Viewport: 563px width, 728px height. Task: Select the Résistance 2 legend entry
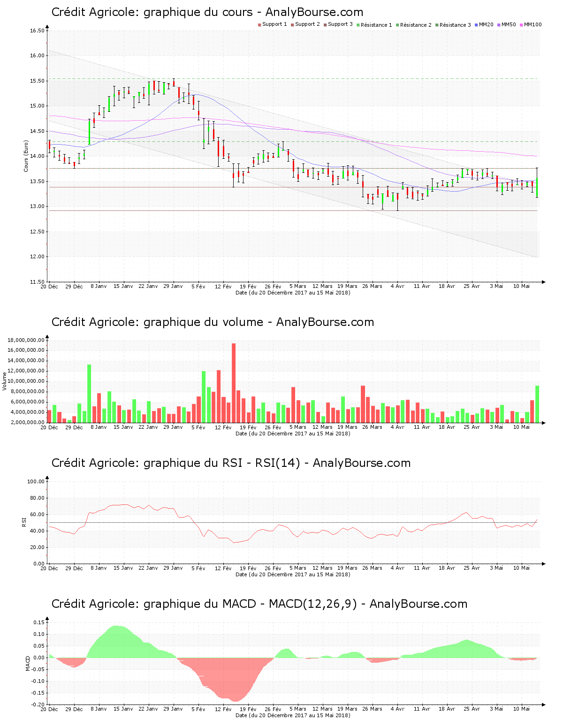413,25
